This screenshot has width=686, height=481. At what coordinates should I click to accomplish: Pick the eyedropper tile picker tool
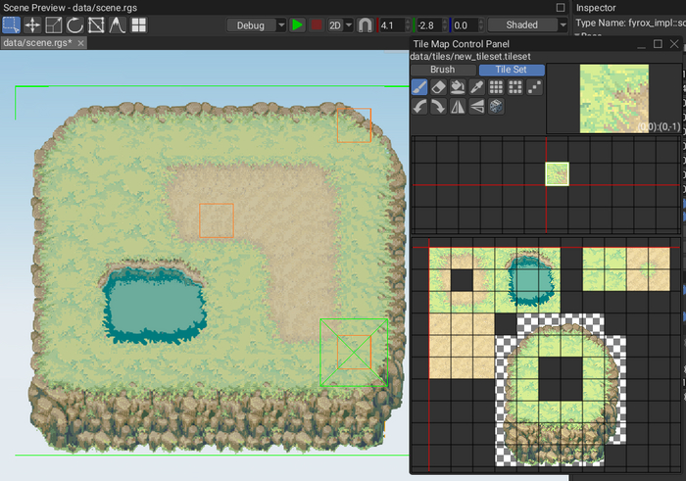(x=476, y=87)
